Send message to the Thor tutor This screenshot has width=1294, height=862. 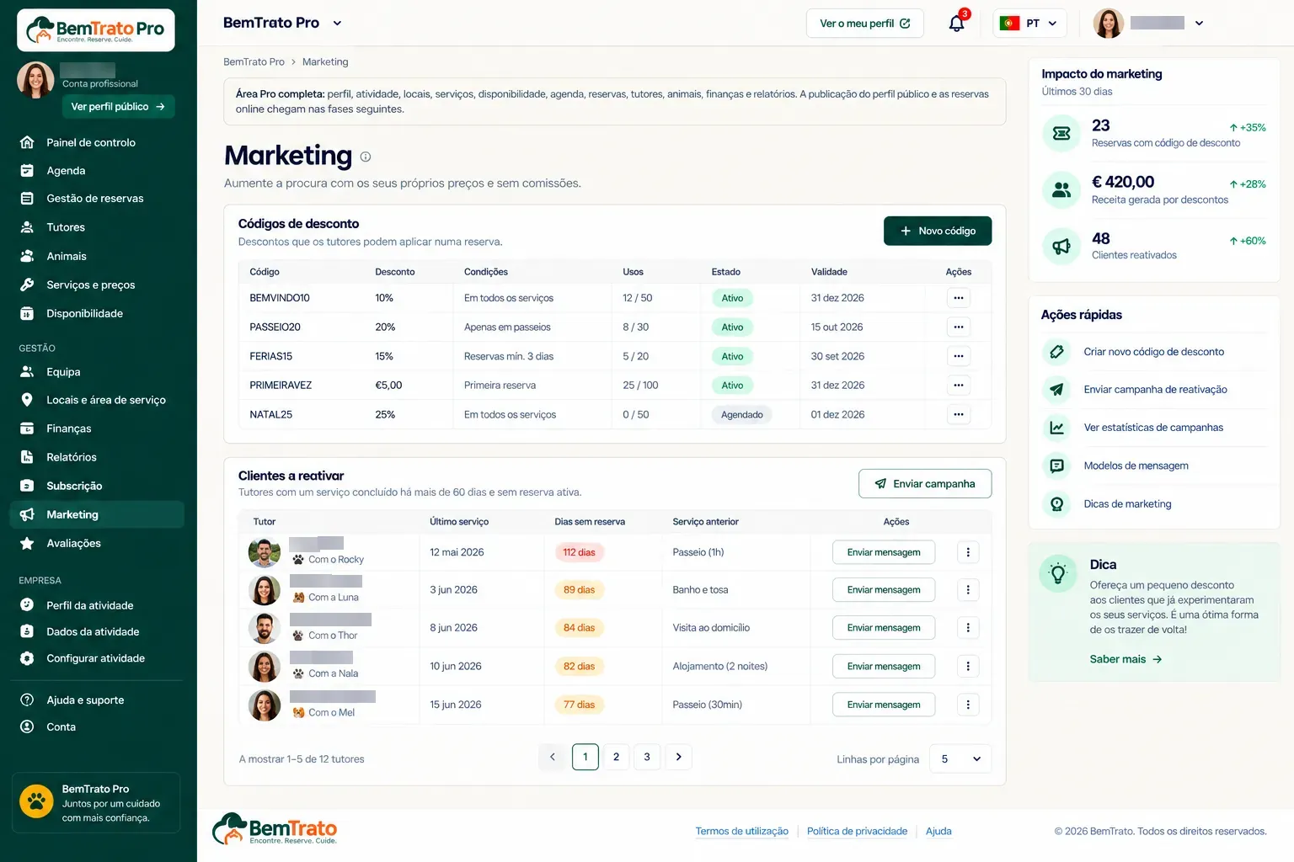click(884, 628)
